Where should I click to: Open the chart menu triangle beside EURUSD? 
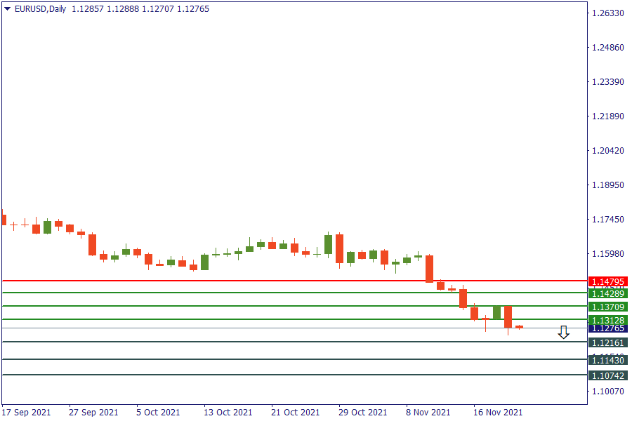[x=7, y=9]
